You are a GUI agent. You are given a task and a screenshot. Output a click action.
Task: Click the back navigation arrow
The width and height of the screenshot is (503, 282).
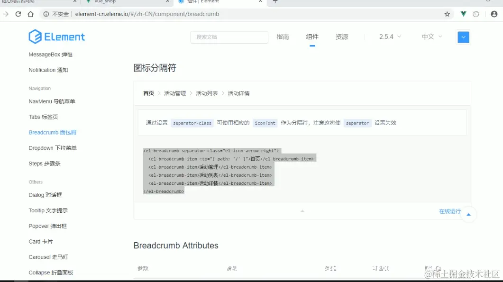6,14
